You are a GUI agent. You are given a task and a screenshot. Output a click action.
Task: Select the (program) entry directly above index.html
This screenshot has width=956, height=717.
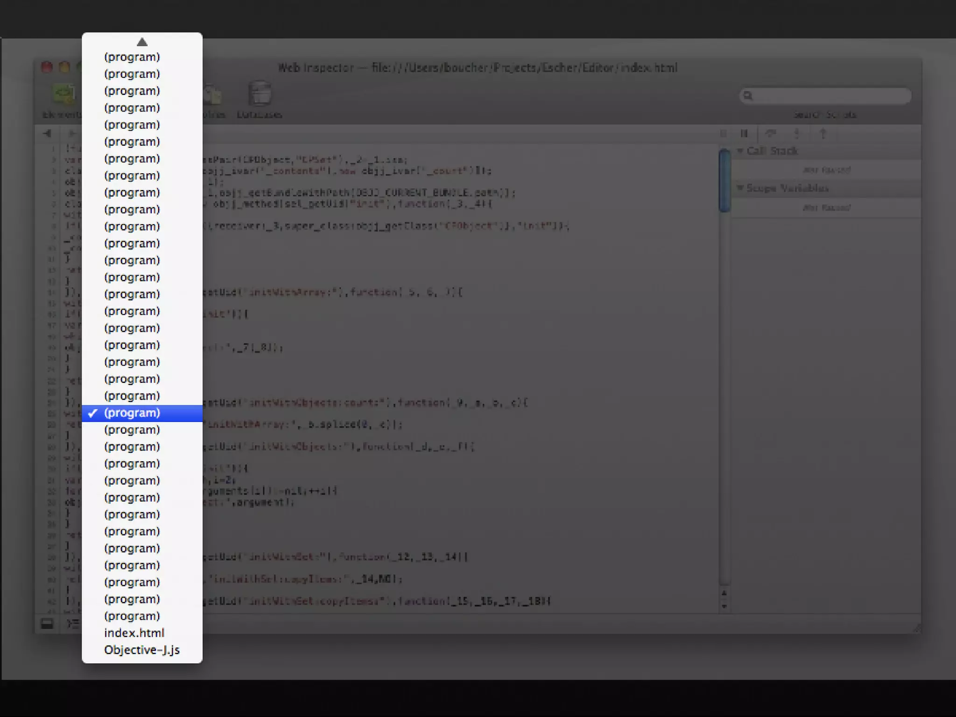[132, 616]
